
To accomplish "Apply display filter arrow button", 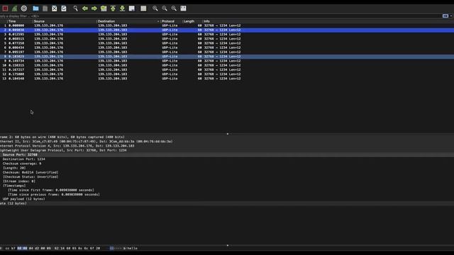I will click(x=445, y=16).
